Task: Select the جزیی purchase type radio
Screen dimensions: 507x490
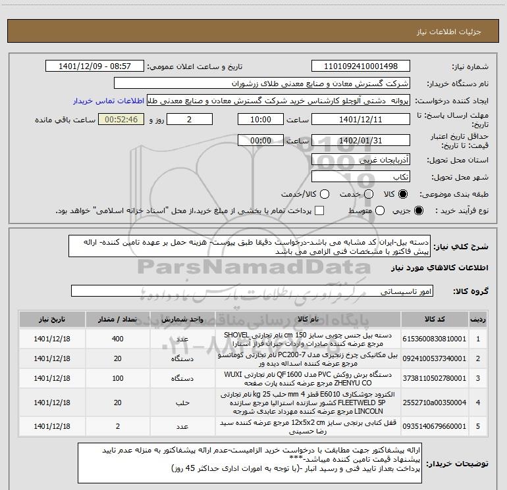Action: click(418, 211)
